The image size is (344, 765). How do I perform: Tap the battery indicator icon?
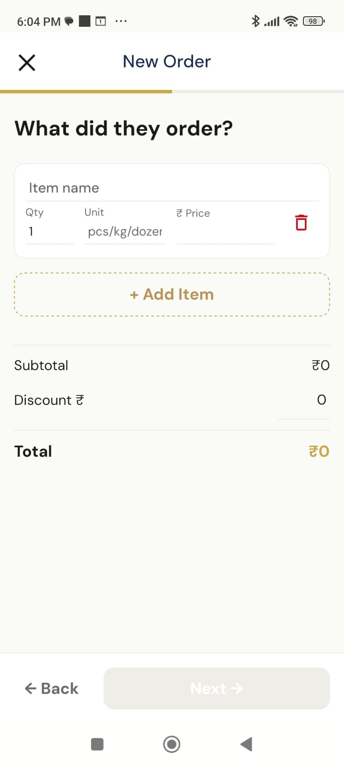click(x=313, y=21)
